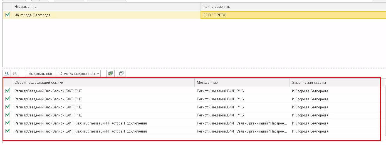This screenshot has height=145, width=386.
Task: Uncheck the last row's checkbox in the links table
Action: pyautogui.click(x=8, y=131)
